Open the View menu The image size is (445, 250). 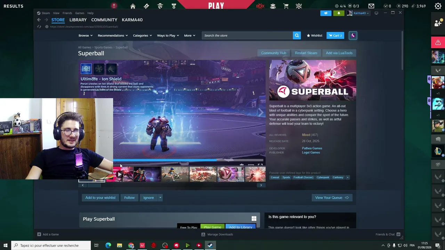56,13
